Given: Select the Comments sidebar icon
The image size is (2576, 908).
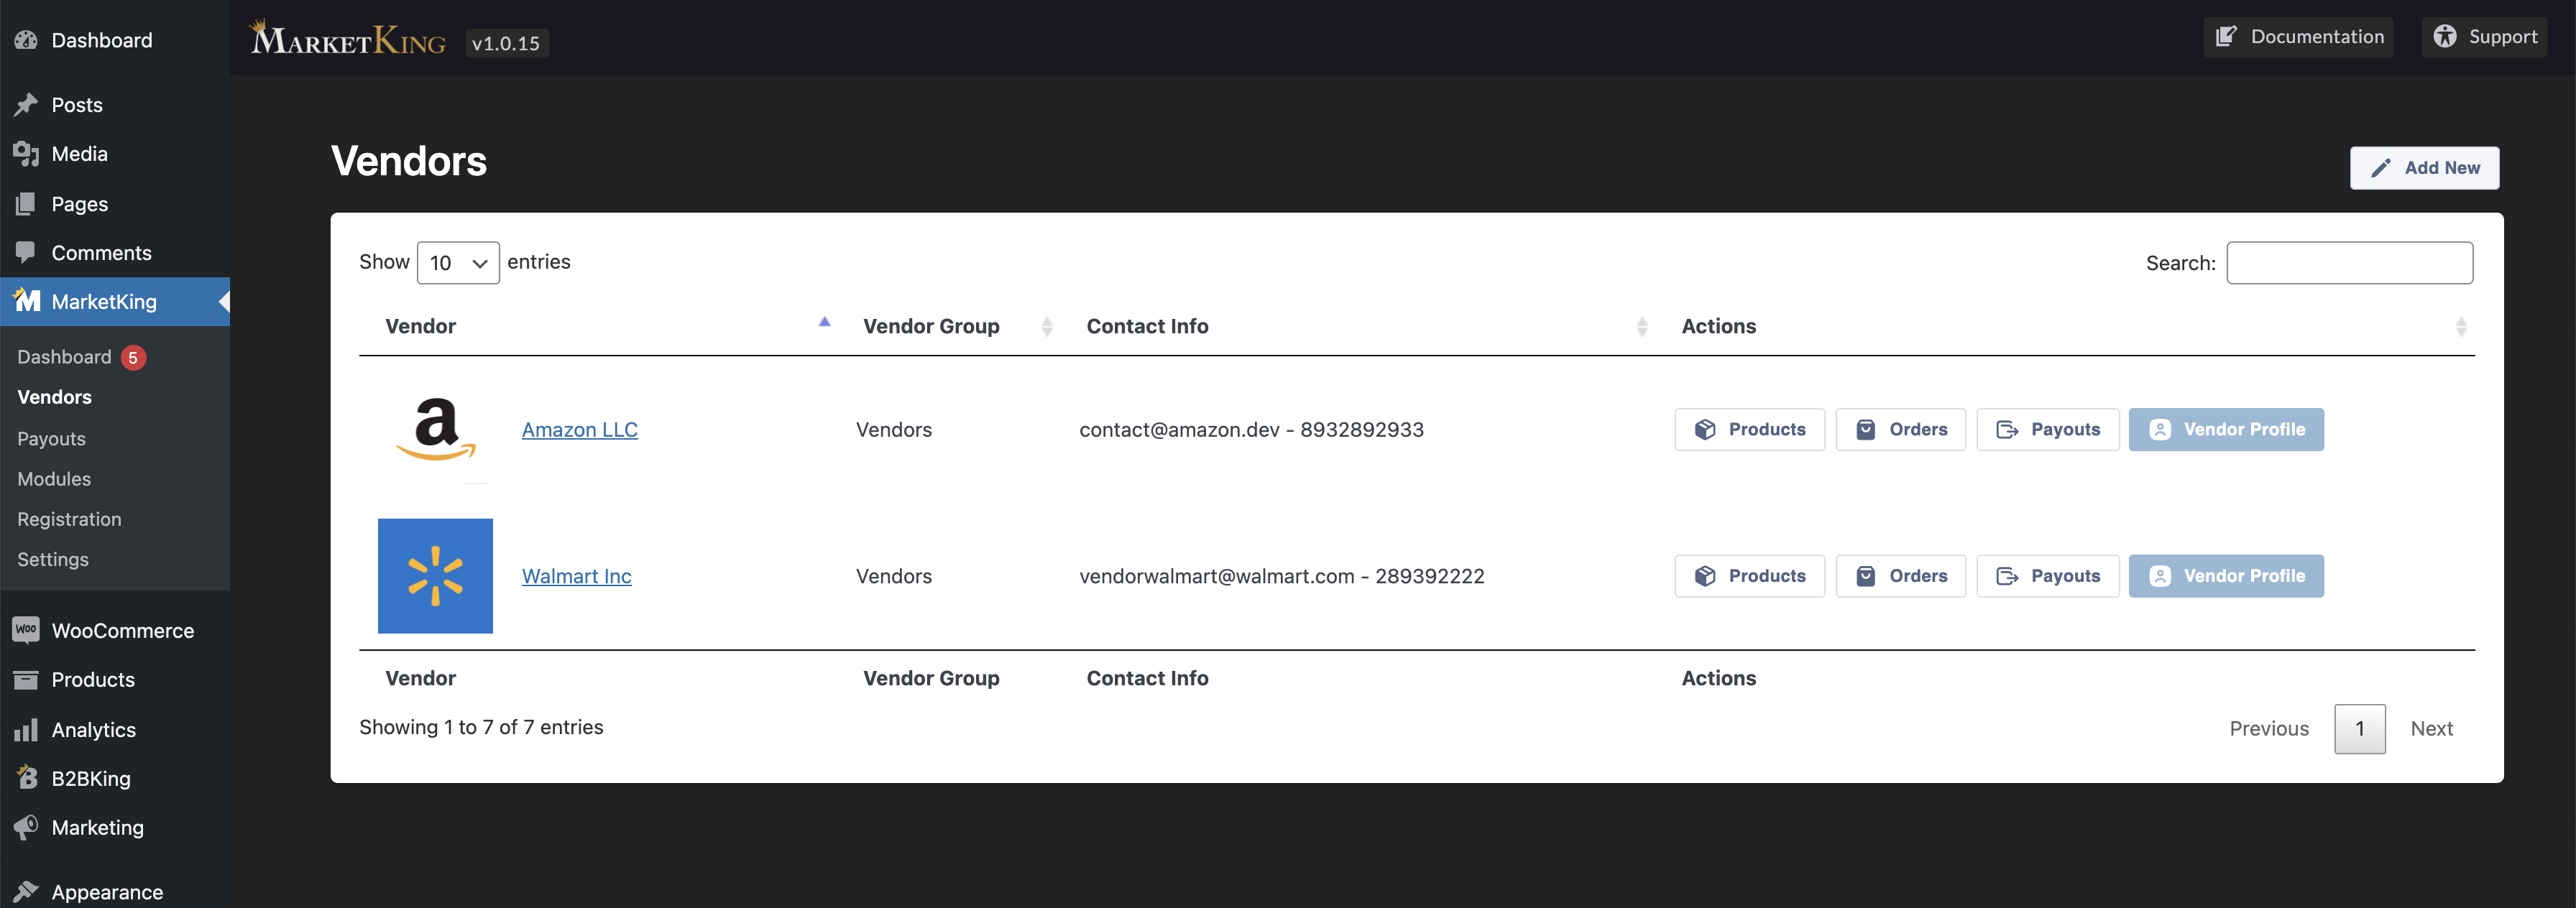Looking at the screenshot, I should (x=26, y=252).
